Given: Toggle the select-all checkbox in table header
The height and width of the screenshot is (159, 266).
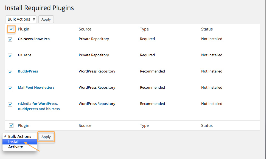Looking at the screenshot, I should (11, 29).
